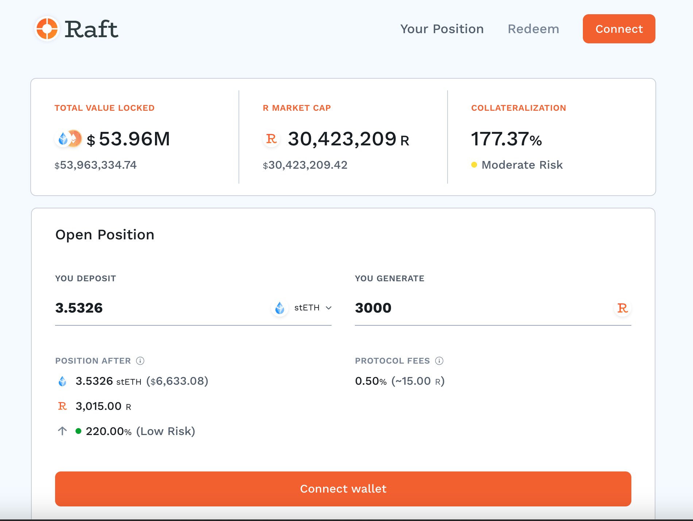693x521 pixels.
Task: Select the 0.50% (~15.00 R) fee text
Action: (x=400, y=381)
